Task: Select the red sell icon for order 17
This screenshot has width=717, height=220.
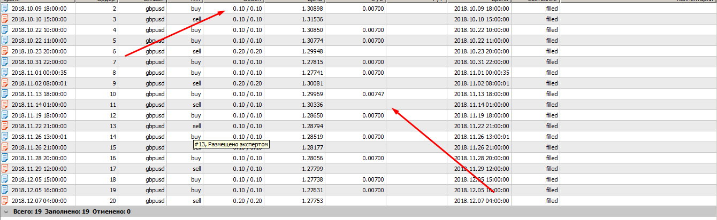Action: [x=5, y=169]
